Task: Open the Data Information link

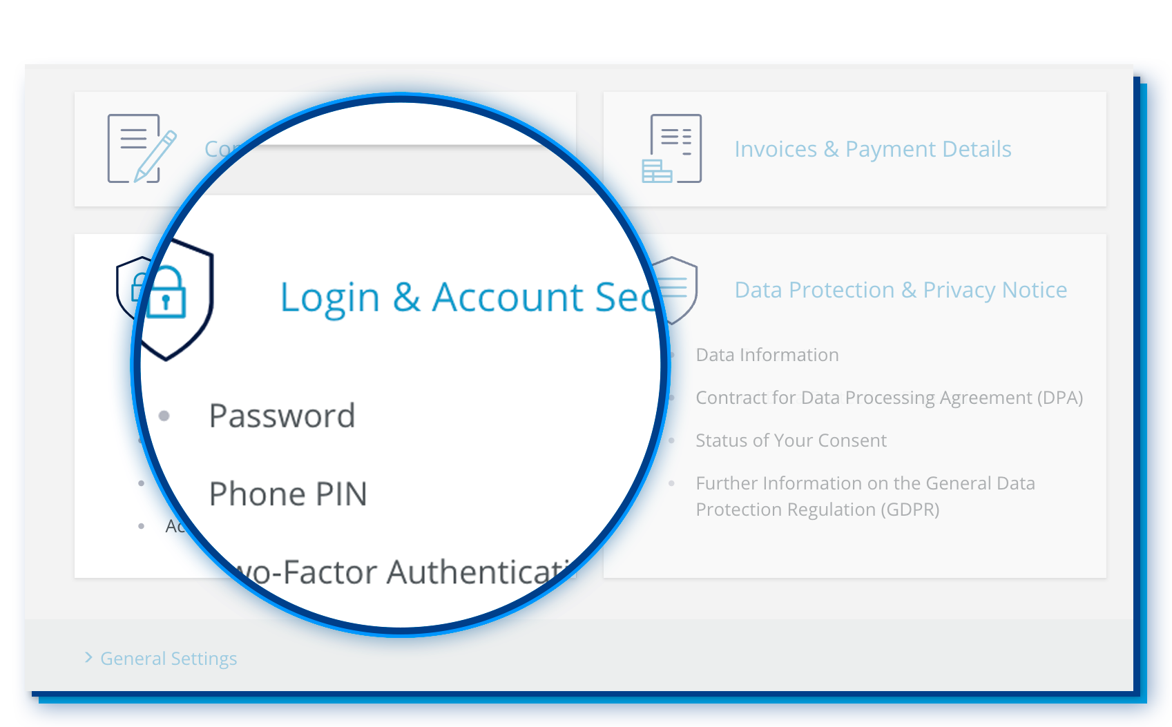Action: tap(767, 355)
